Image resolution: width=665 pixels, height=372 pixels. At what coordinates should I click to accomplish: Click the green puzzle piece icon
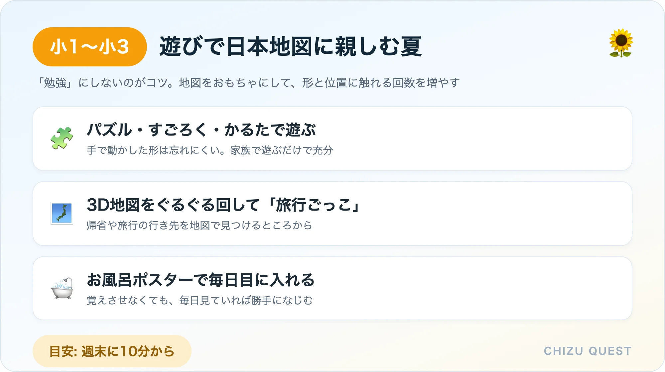[62, 138]
